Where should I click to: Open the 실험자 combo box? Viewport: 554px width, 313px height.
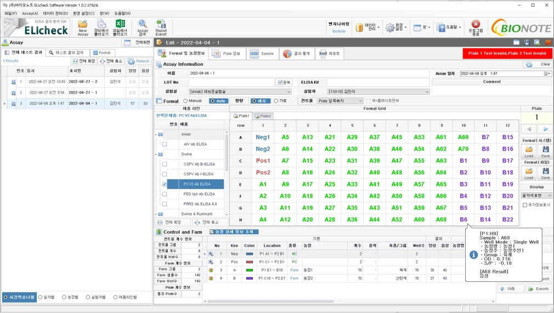378,92
